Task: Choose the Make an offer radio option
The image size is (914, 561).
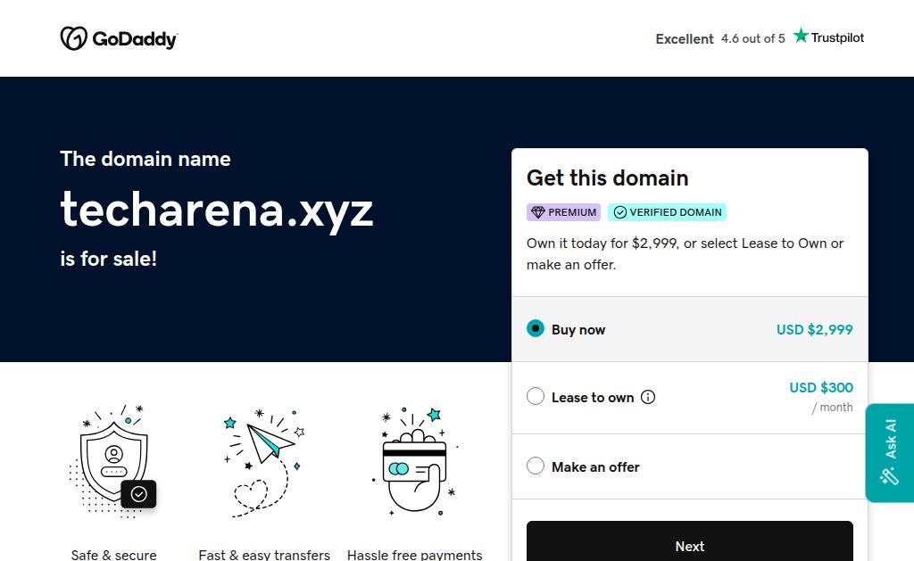Action: 536,466
